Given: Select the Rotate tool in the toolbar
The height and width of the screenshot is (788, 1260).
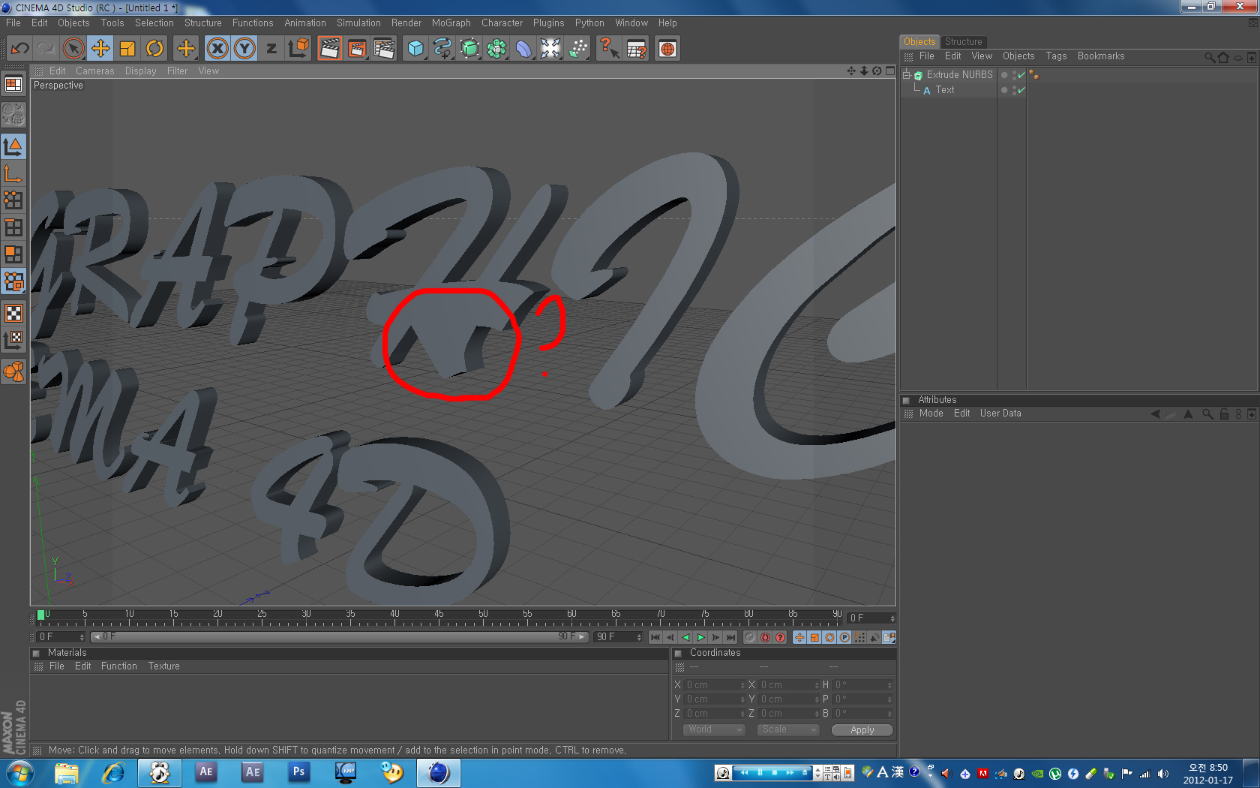Looking at the screenshot, I should point(154,49).
